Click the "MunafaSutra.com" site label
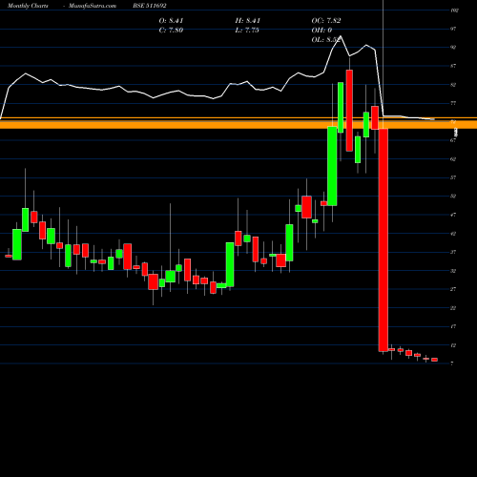The width and height of the screenshot is (477, 477). point(93,6)
